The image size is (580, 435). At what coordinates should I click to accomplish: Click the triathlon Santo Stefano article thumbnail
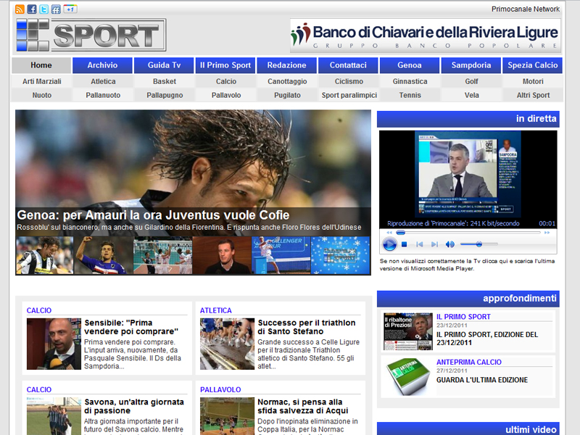pyautogui.click(x=227, y=344)
